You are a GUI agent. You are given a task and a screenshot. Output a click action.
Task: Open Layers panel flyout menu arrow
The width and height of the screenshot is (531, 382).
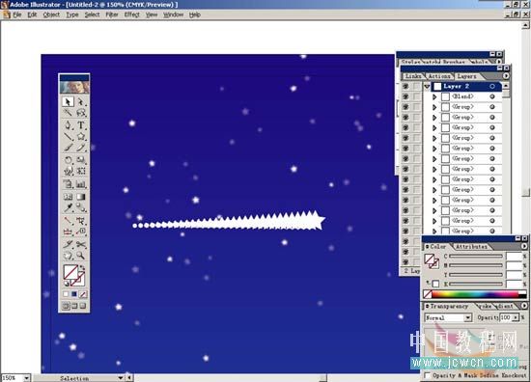(505, 76)
